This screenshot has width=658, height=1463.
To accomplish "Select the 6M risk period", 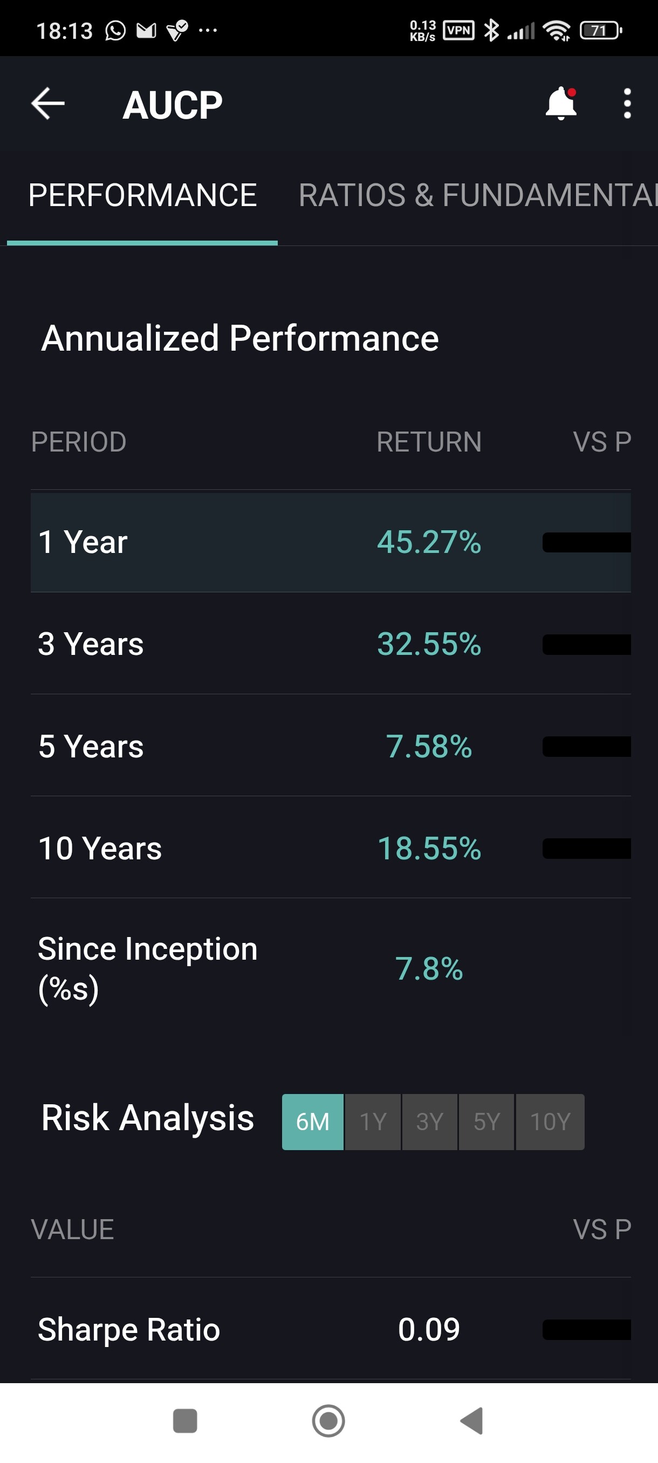I will point(313,1122).
